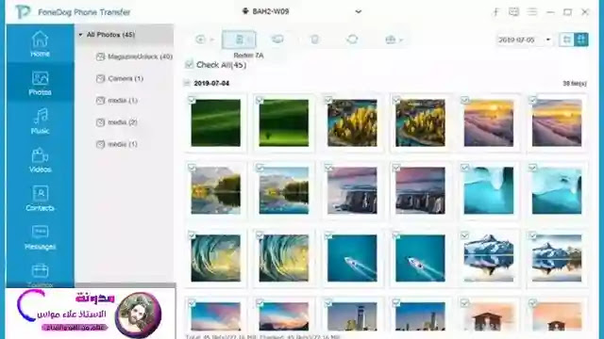The height and width of the screenshot is (339, 604).
Task: Click the MagazineUnlock folder icon
Action: pyautogui.click(x=100, y=56)
